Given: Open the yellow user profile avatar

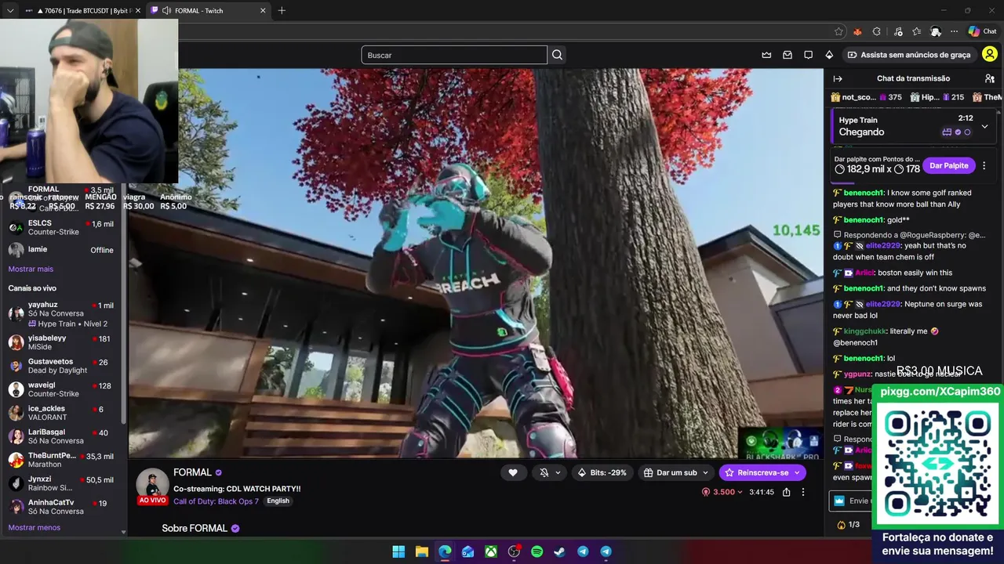Looking at the screenshot, I should point(990,55).
